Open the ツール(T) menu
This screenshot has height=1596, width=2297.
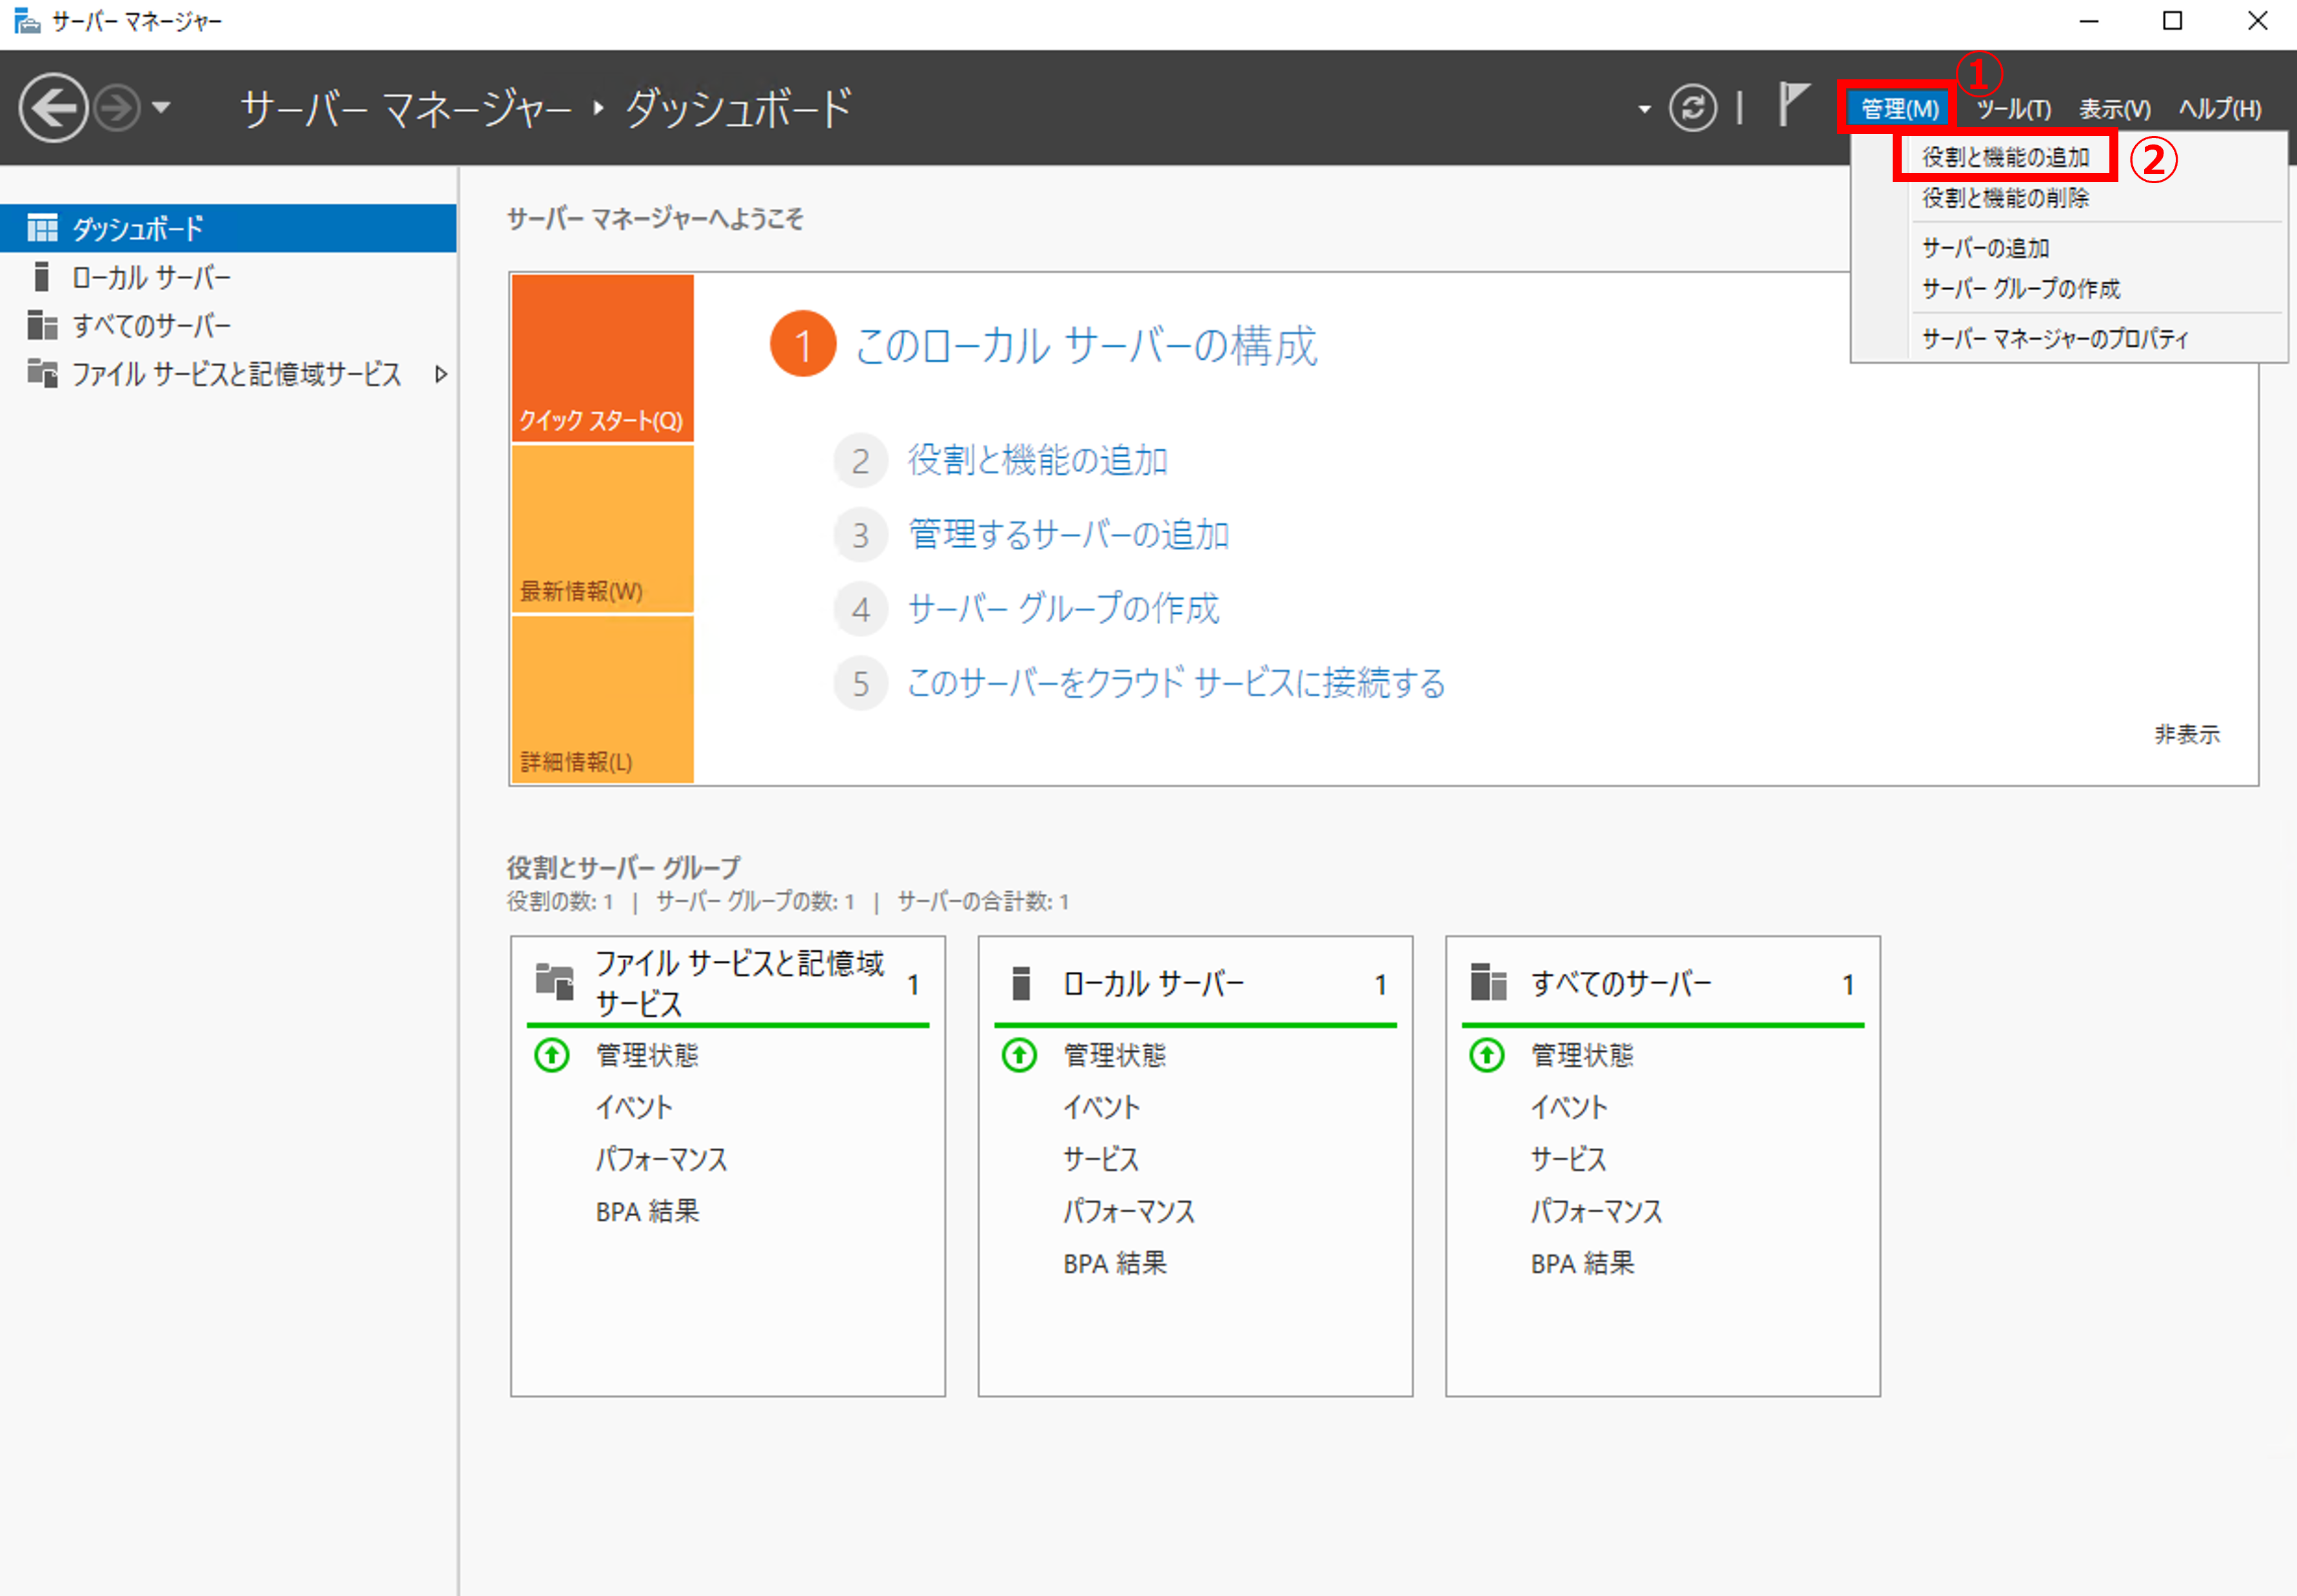[2013, 108]
